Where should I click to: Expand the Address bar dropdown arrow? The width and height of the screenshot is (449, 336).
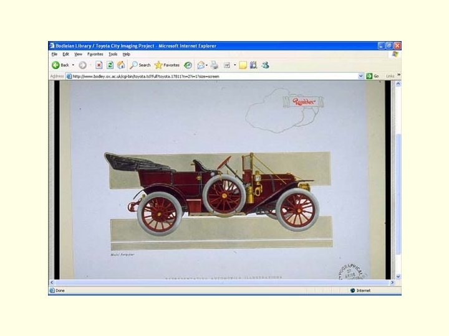pos(361,76)
